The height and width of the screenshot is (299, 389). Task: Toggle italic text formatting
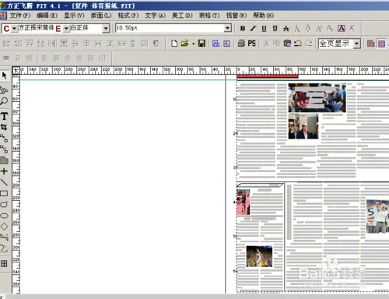click(253, 29)
